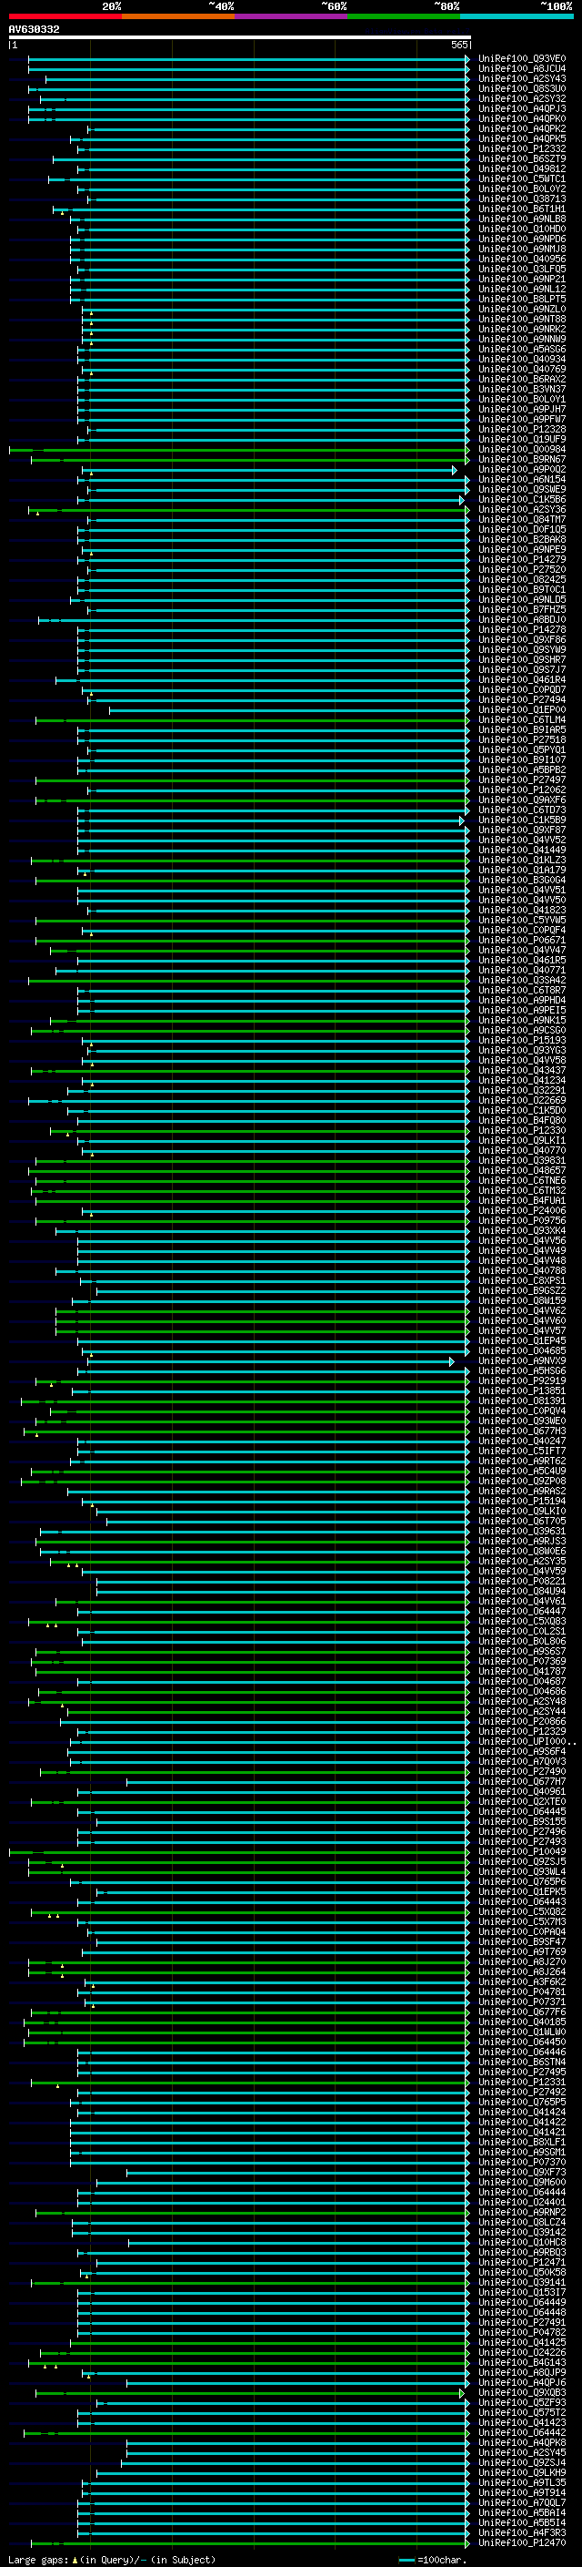Select the alignment label UniRef100_Q8W159
This screenshot has height=2567, width=582.
tap(522, 1300)
